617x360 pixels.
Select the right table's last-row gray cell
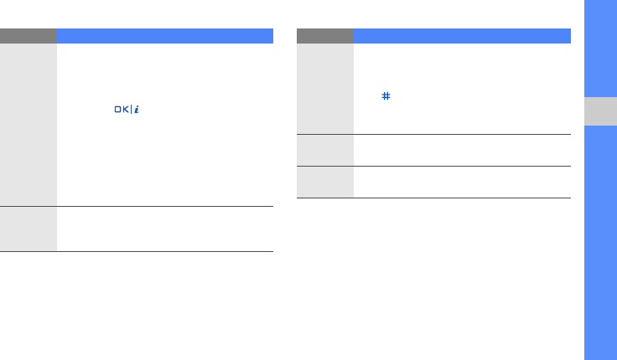pyautogui.click(x=325, y=182)
